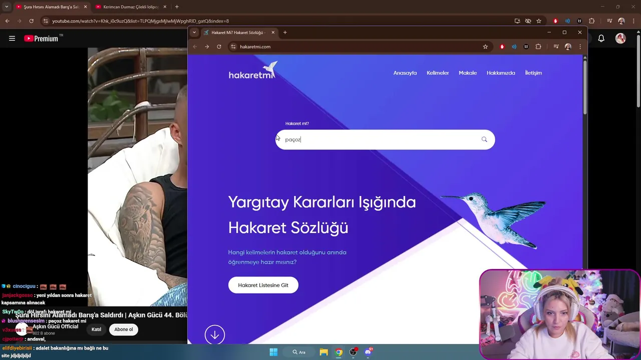Click the Abone ol subscribe button
The height and width of the screenshot is (360, 641).
(x=124, y=329)
